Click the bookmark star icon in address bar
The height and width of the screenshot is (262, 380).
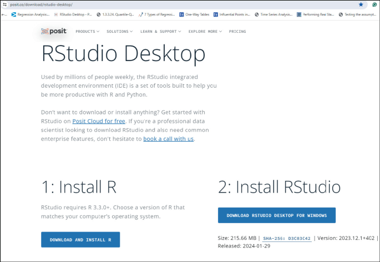click(x=361, y=4)
